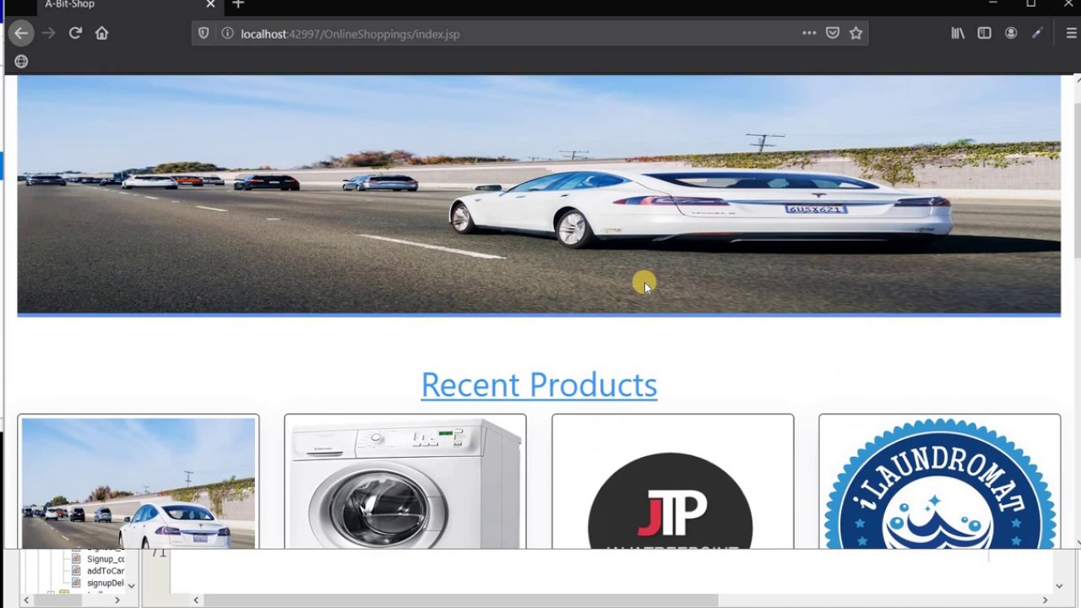
Task: Click the page vertical scrollbar thumb
Action: (x=1077, y=179)
